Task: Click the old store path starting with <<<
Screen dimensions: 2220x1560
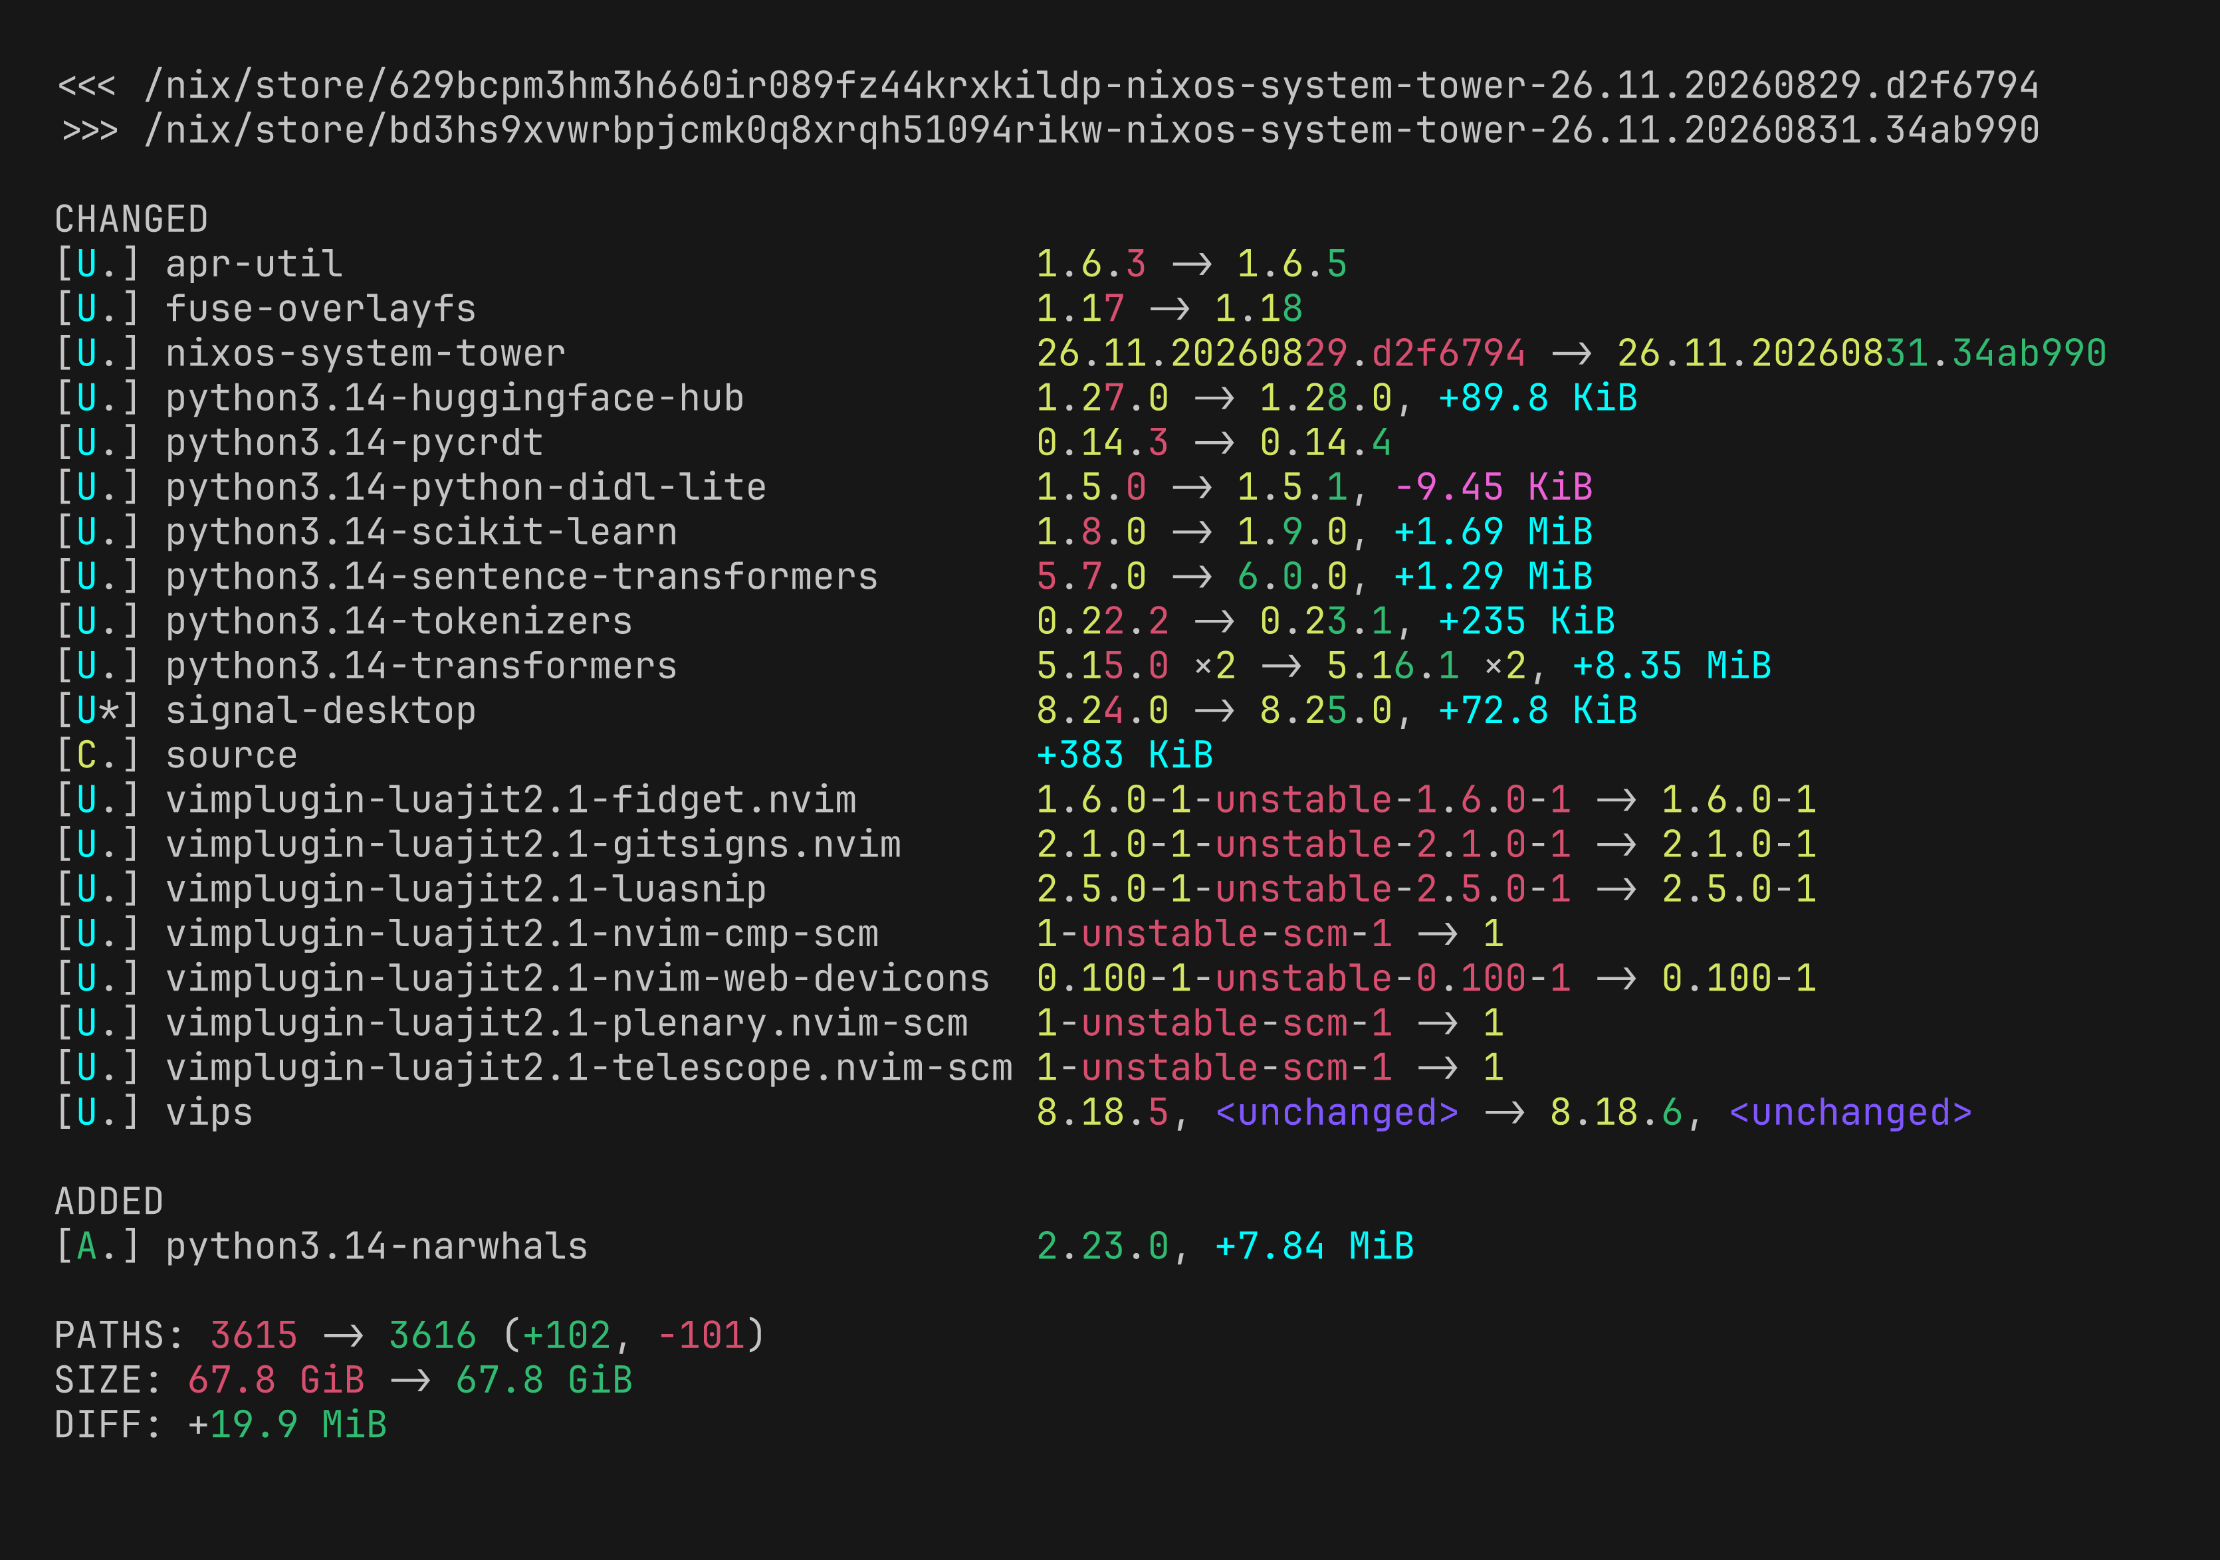Action: click(1048, 85)
